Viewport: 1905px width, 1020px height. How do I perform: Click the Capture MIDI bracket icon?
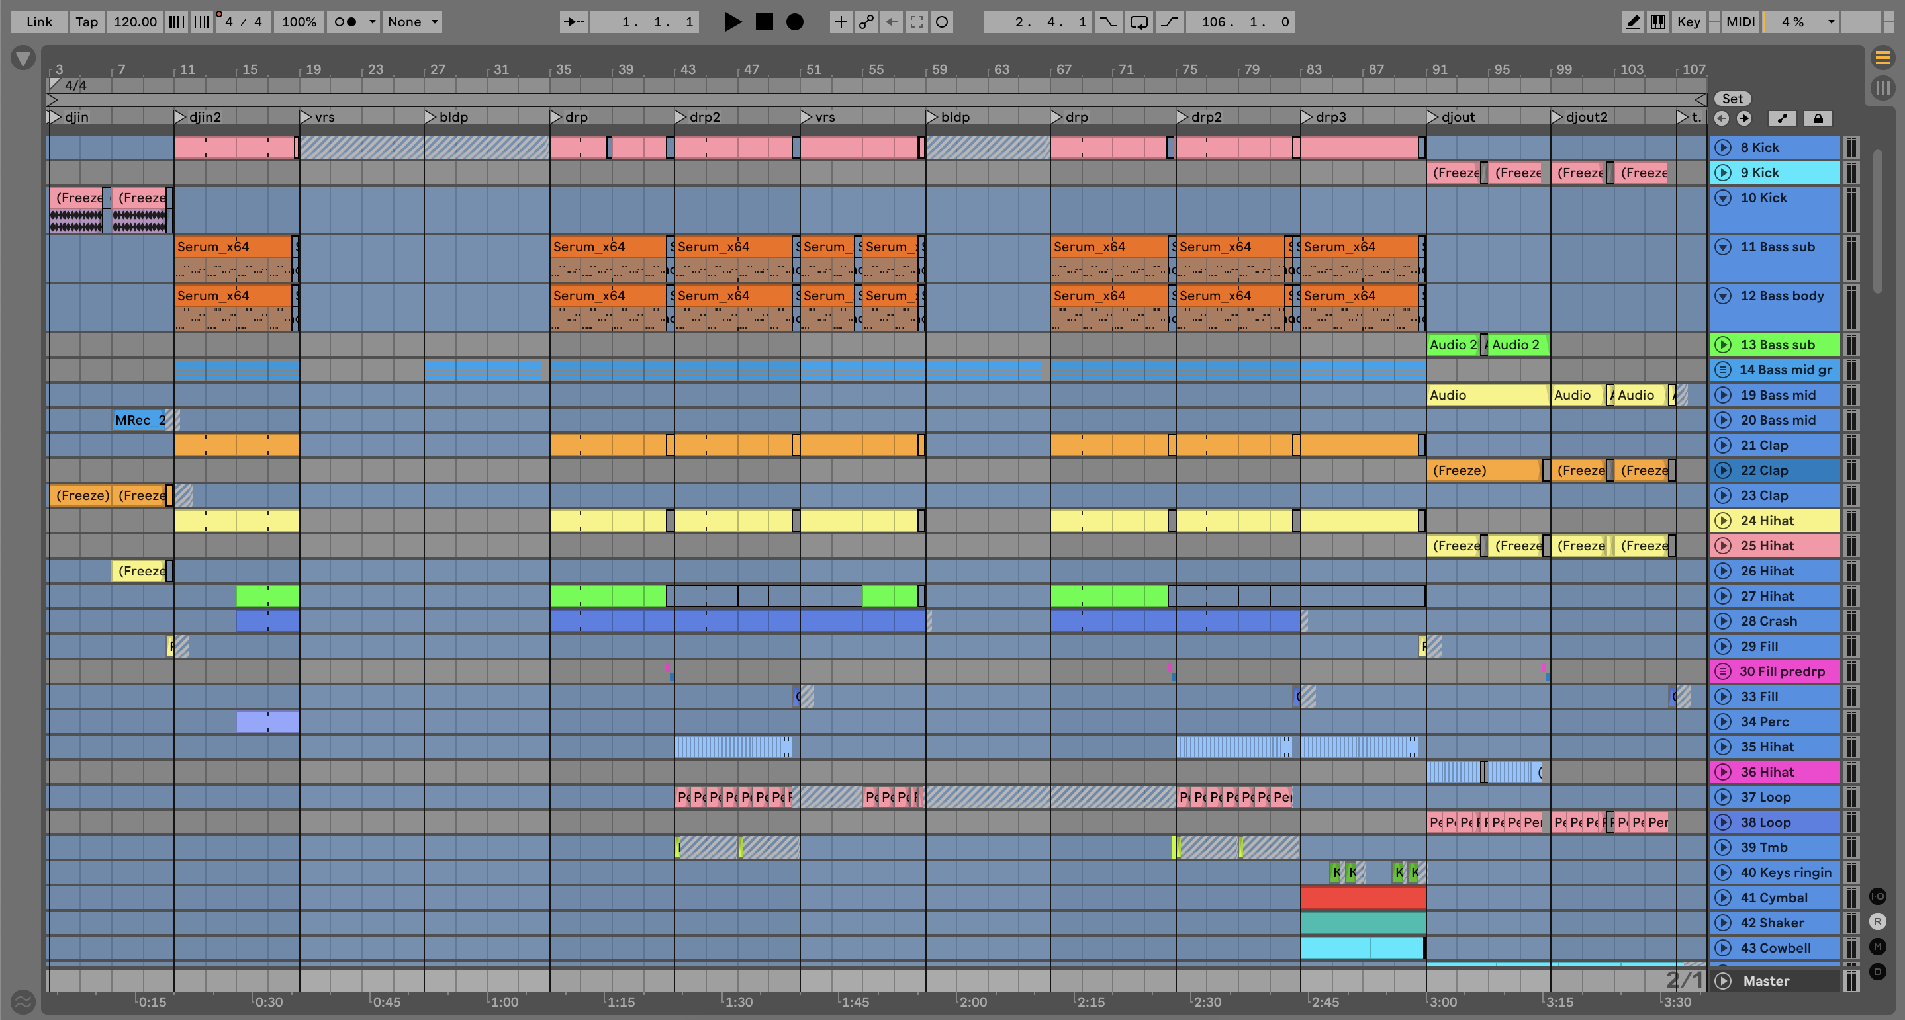916,21
